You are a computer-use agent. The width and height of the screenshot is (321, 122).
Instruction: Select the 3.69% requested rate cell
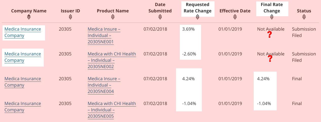pyautogui.click(x=188, y=29)
